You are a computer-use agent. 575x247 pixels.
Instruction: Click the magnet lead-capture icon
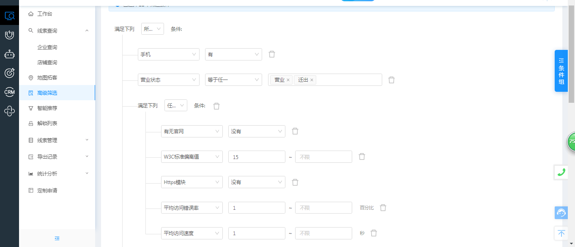(9, 35)
